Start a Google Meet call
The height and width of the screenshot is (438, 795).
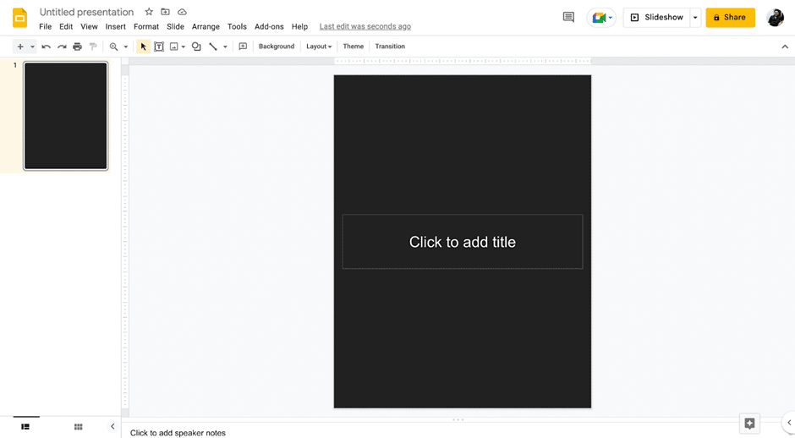600,17
